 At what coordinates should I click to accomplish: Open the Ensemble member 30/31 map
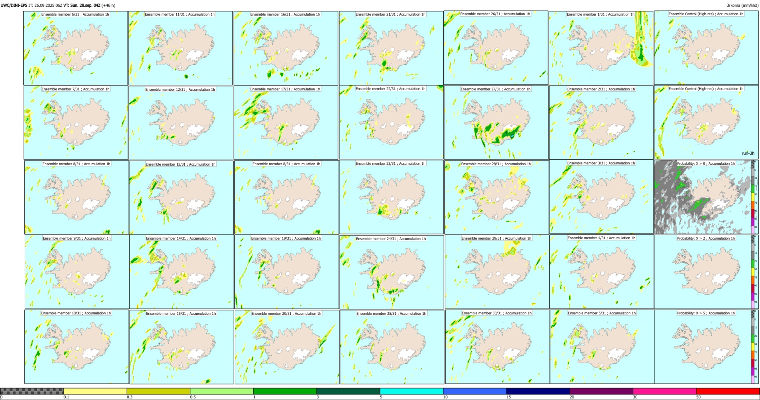[x=497, y=346]
